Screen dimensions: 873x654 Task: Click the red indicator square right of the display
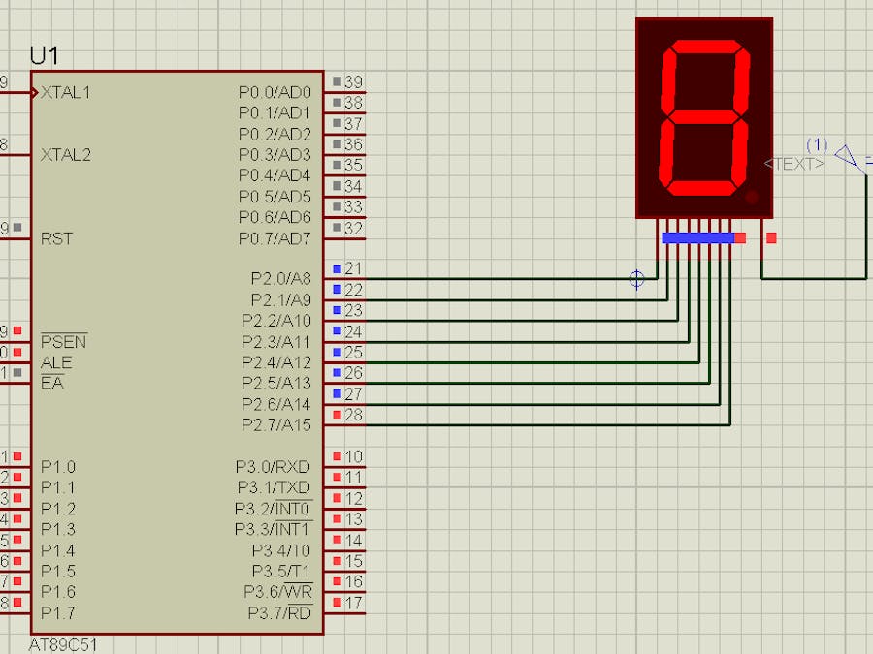pos(772,235)
